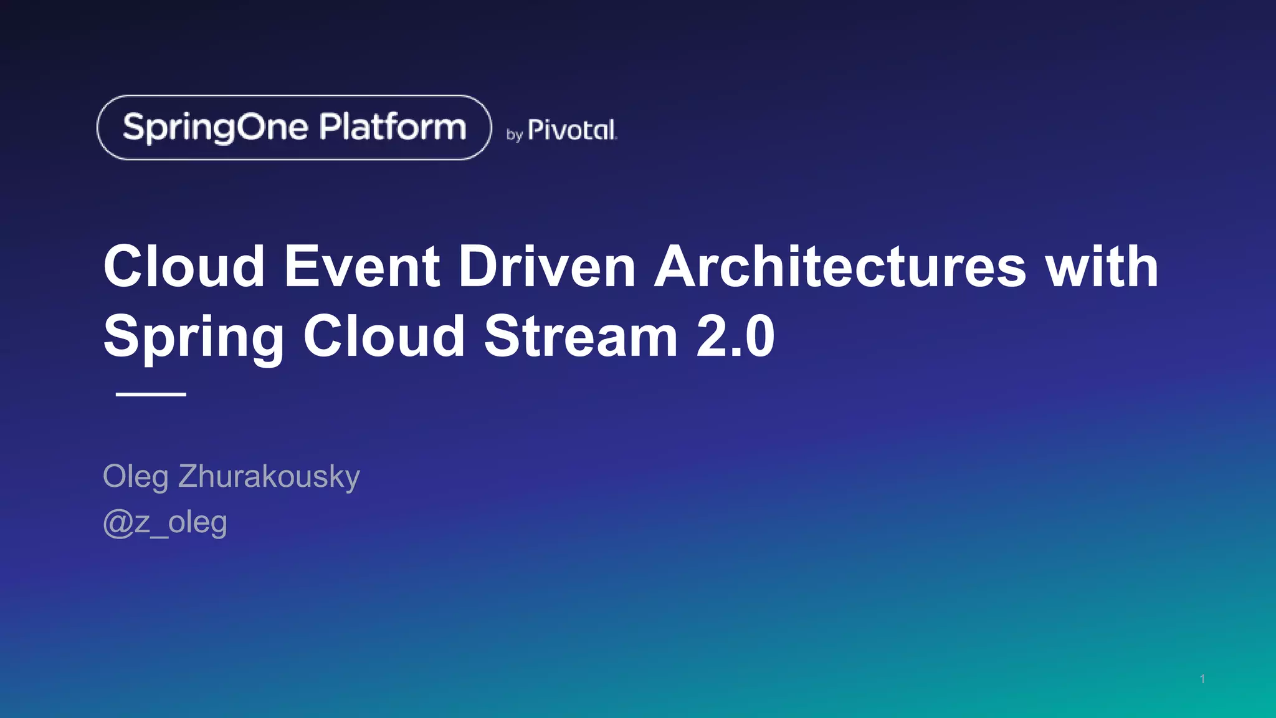1276x718 pixels.
Task: Click the surname 'Zhurakousky'
Action: coord(269,477)
